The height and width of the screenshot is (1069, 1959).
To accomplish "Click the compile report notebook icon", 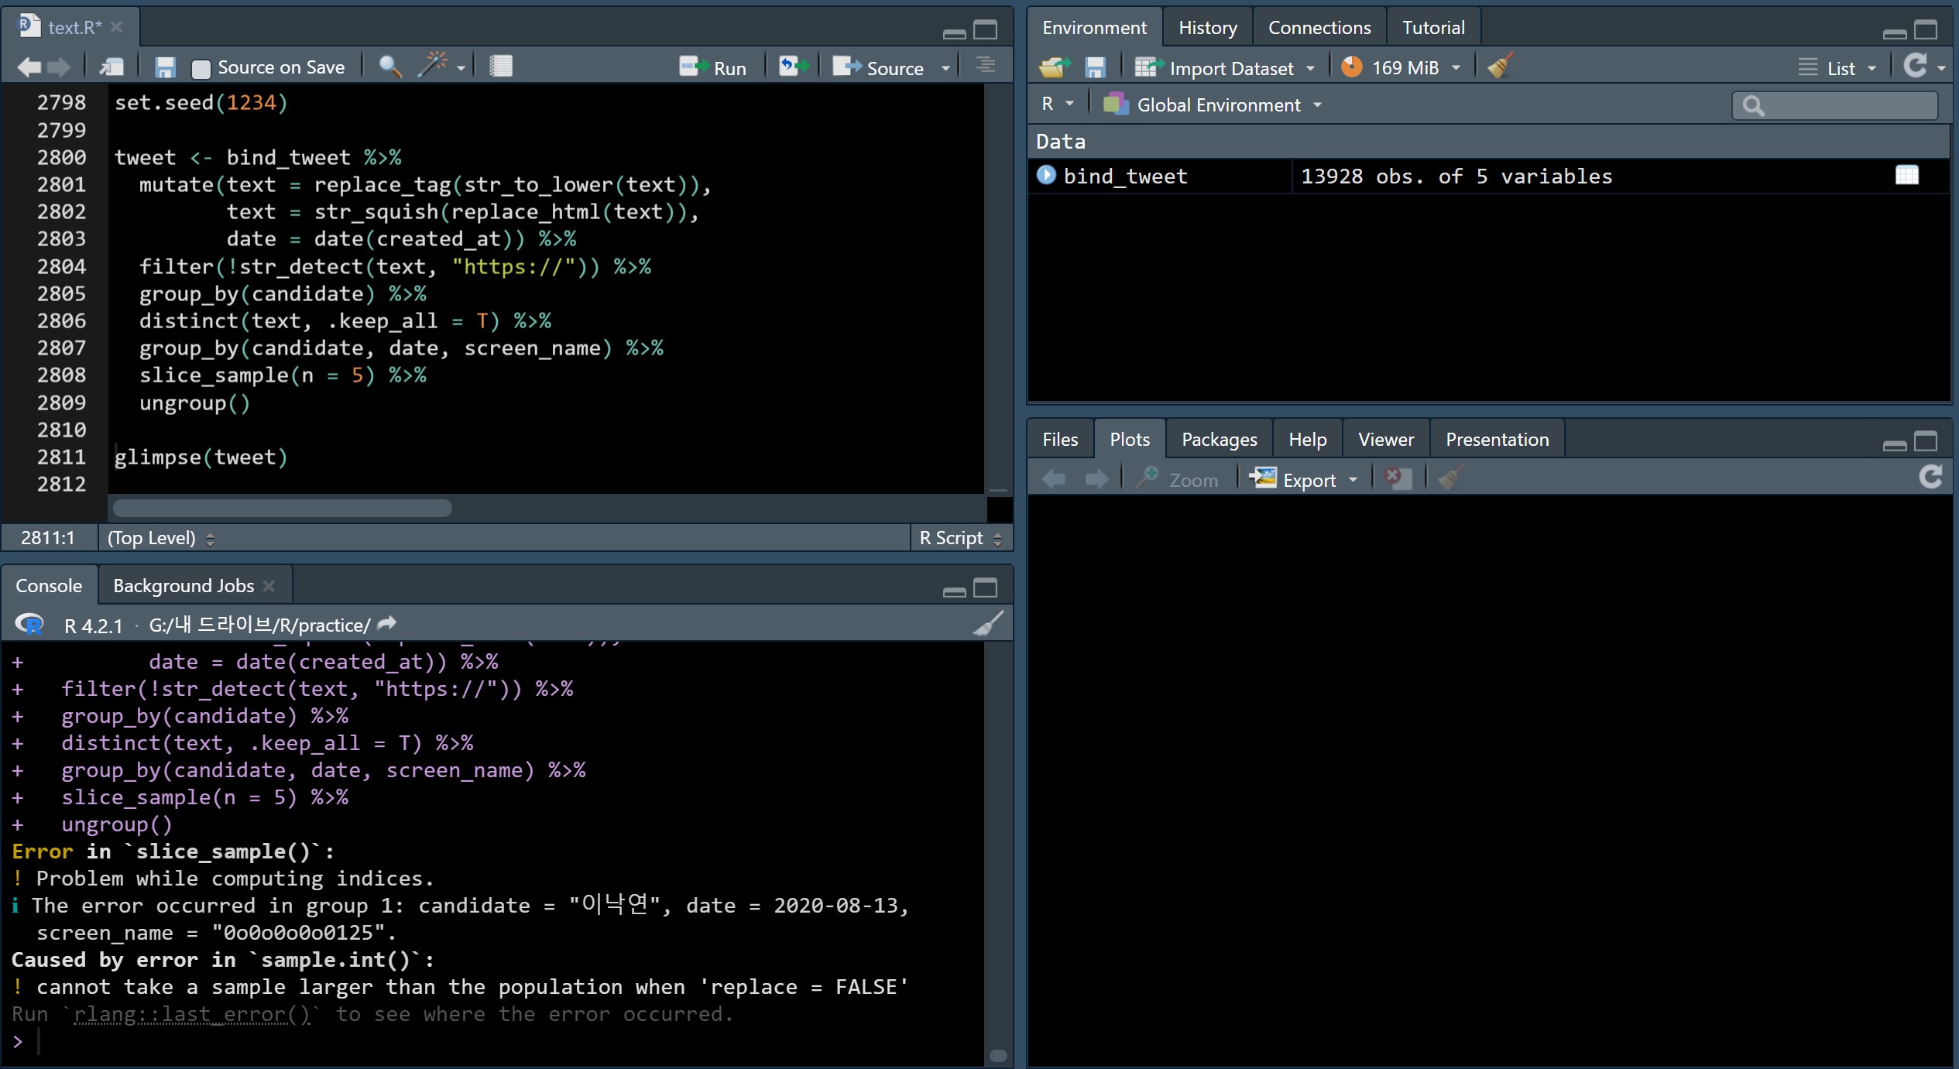I will (501, 67).
